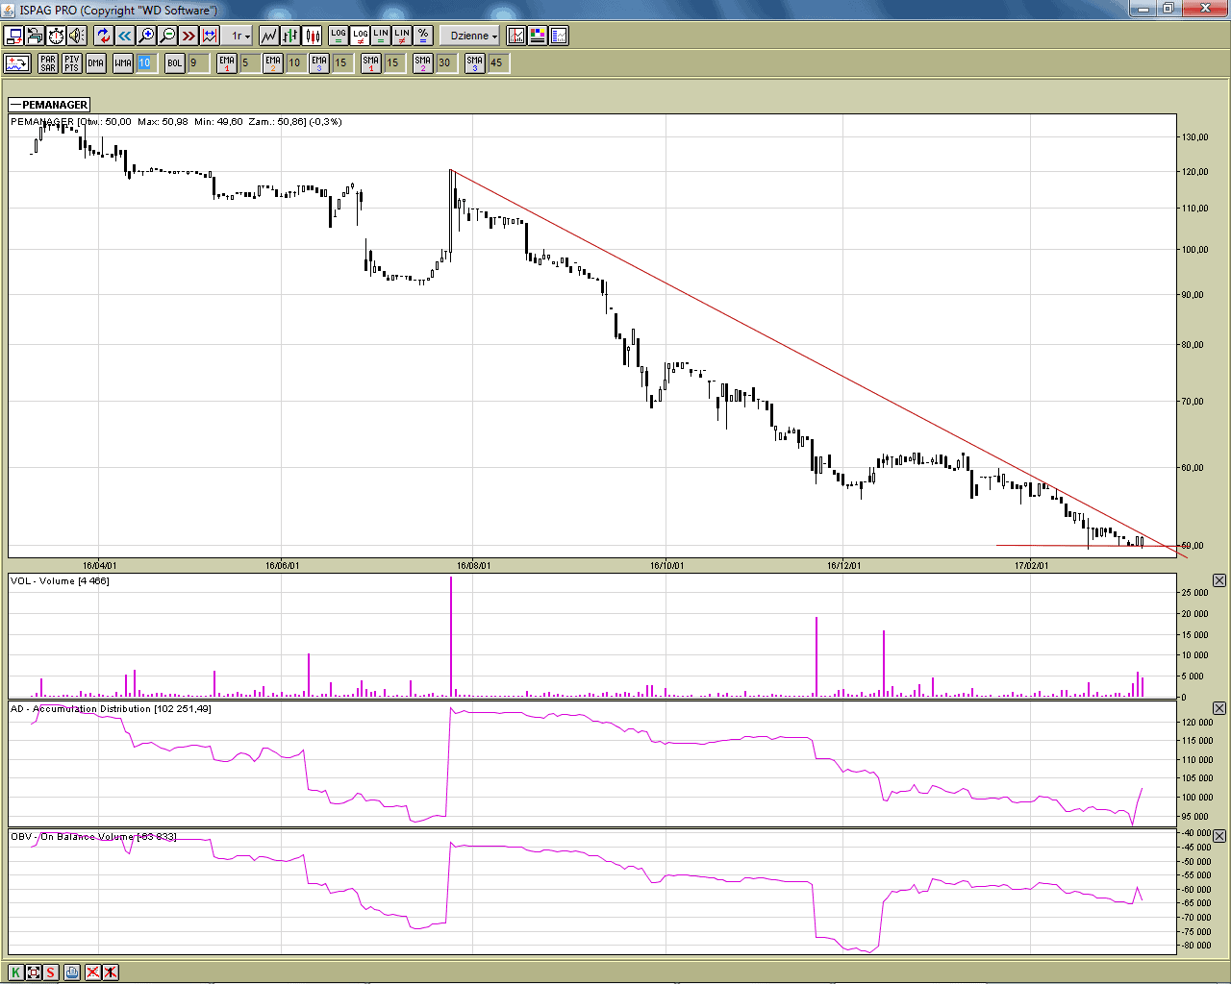Select the candlestick chart type icon
Image resolution: width=1231 pixels, height=984 pixels.
(x=313, y=36)
